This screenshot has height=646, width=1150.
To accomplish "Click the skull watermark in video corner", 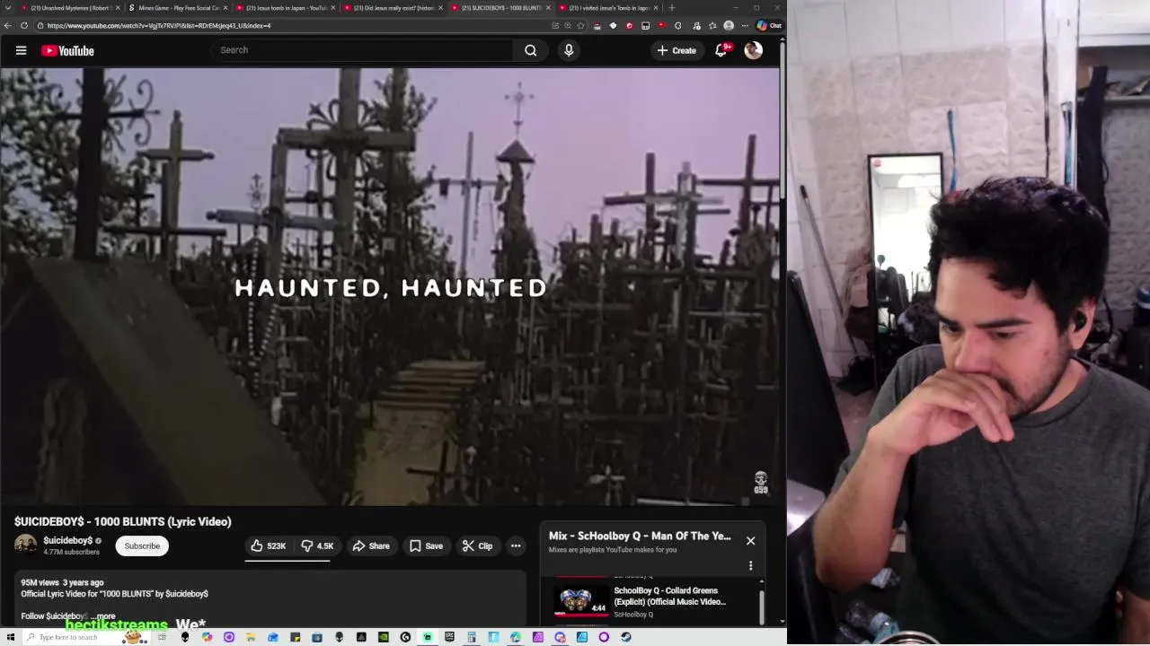I will coord(761,483).
